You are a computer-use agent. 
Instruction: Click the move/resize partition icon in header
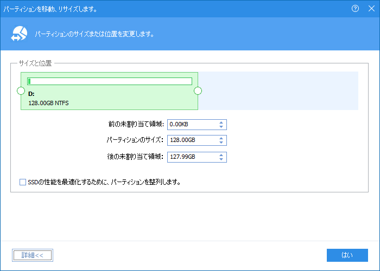[19, 34]
